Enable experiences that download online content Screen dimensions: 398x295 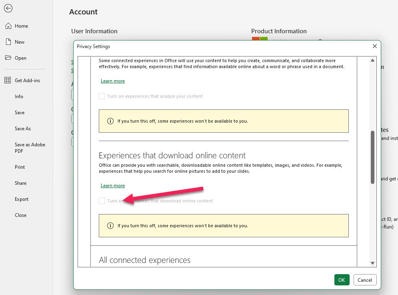point(102,200)
